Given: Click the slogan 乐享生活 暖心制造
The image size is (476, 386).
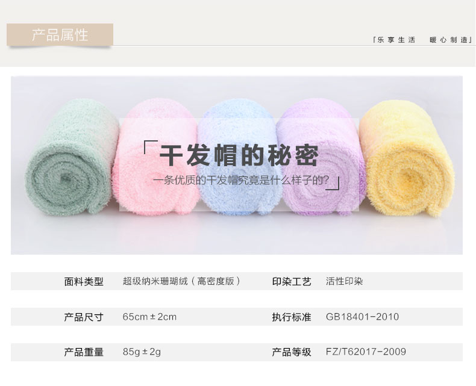Looking at the screenshot, I should tap(422, 40).
